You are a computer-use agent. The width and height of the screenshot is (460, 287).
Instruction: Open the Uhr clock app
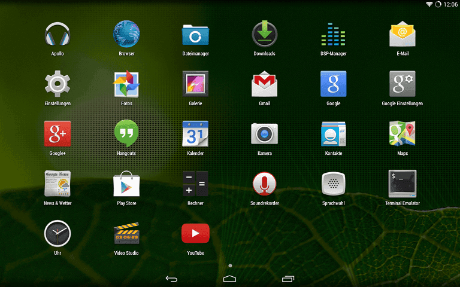coord(57,233)
